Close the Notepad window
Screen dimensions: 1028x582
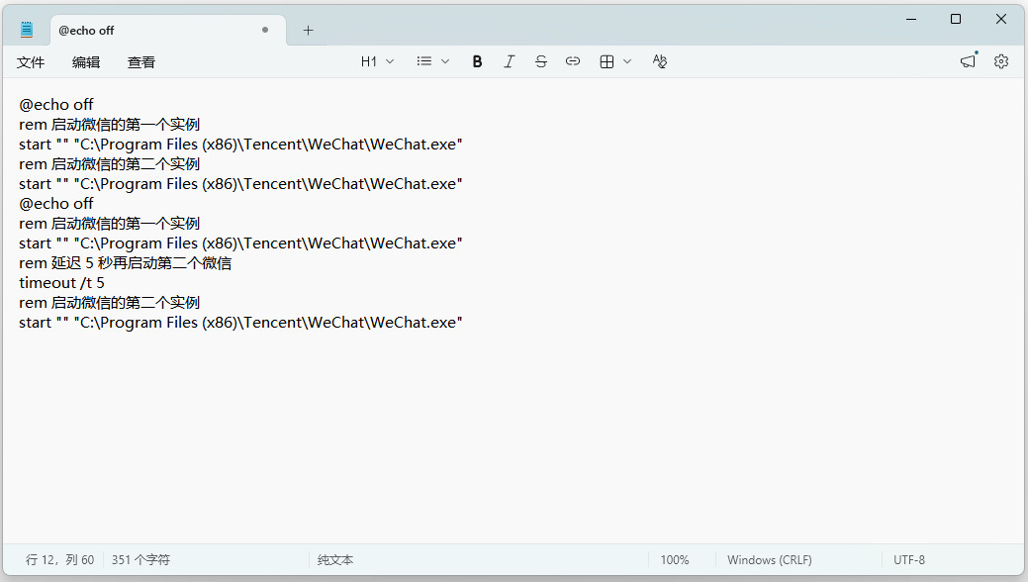[1001, 19]
